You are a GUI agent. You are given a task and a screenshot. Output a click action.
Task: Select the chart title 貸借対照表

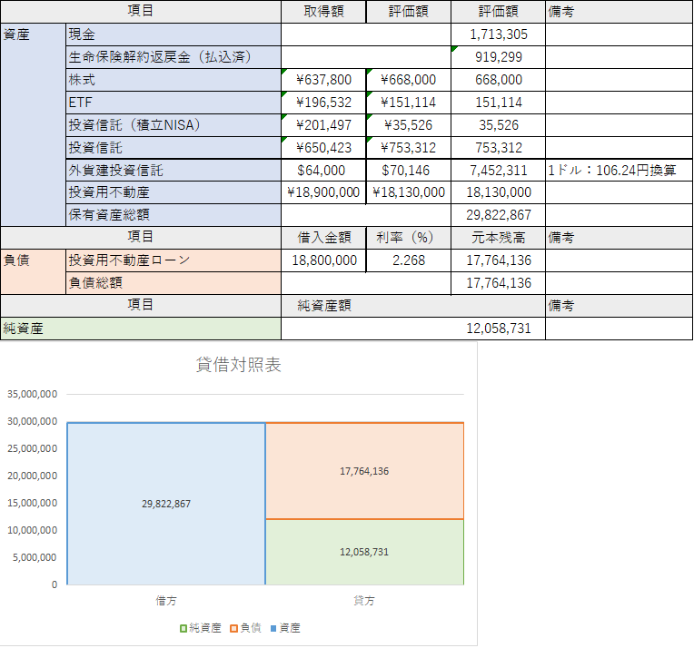pyautogui.click(x=239, y=365)
